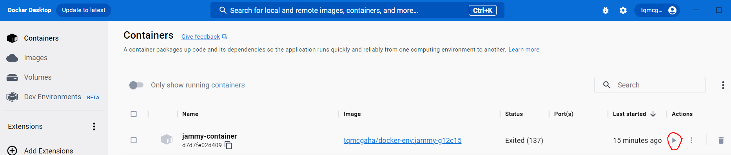
Task: Copy container ID d7d7fe02d409
Action: [x=229, y=146]
